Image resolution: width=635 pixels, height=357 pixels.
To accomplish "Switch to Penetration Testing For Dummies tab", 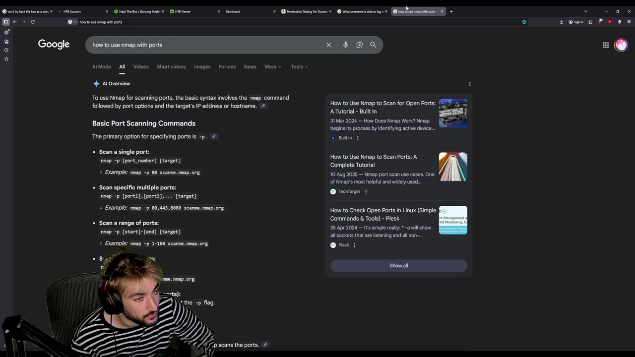I will (306, 11).
